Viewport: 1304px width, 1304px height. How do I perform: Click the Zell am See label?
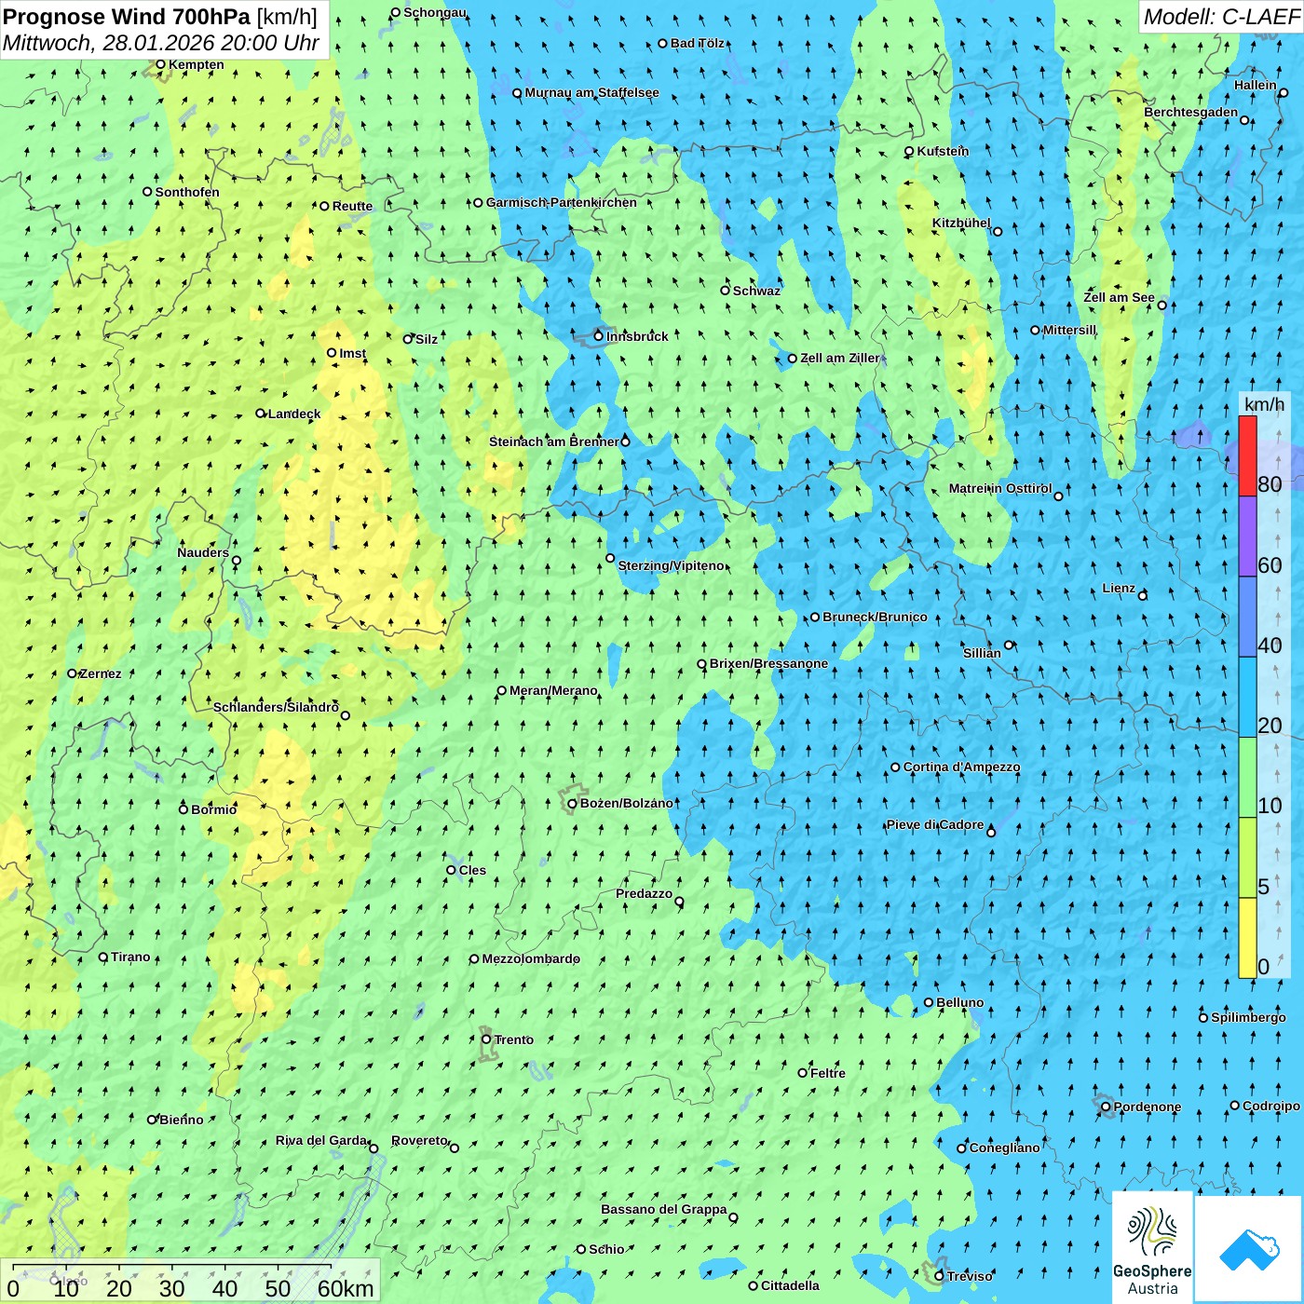[x=1120, y=297]
